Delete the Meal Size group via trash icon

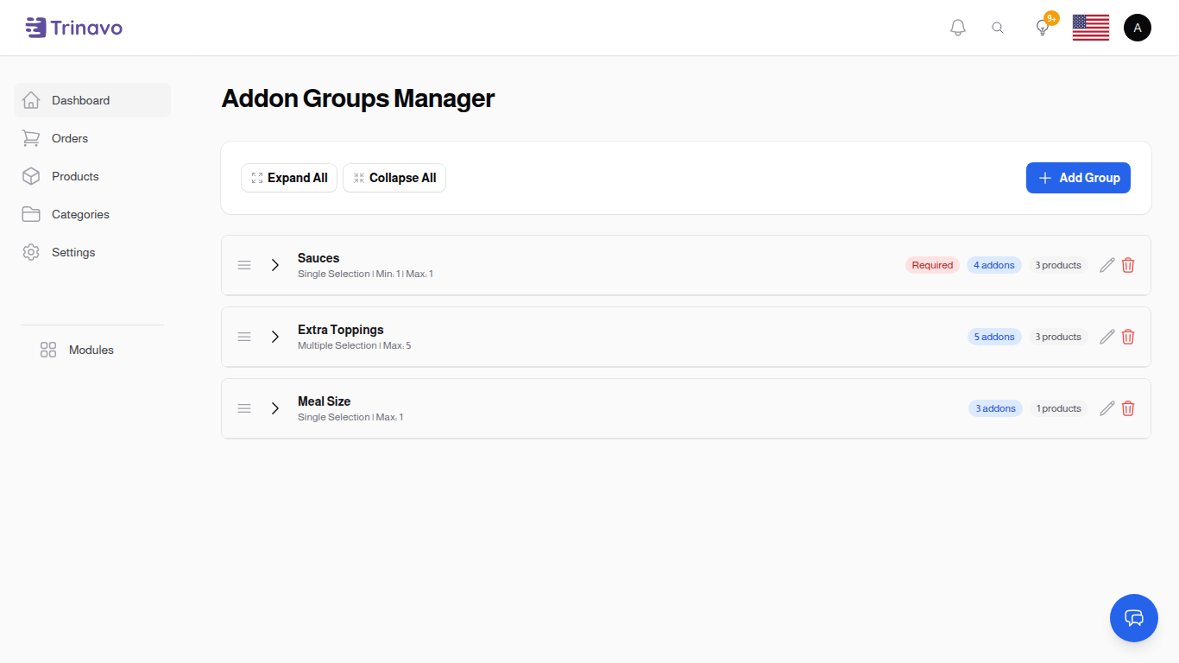[1128, 408]
